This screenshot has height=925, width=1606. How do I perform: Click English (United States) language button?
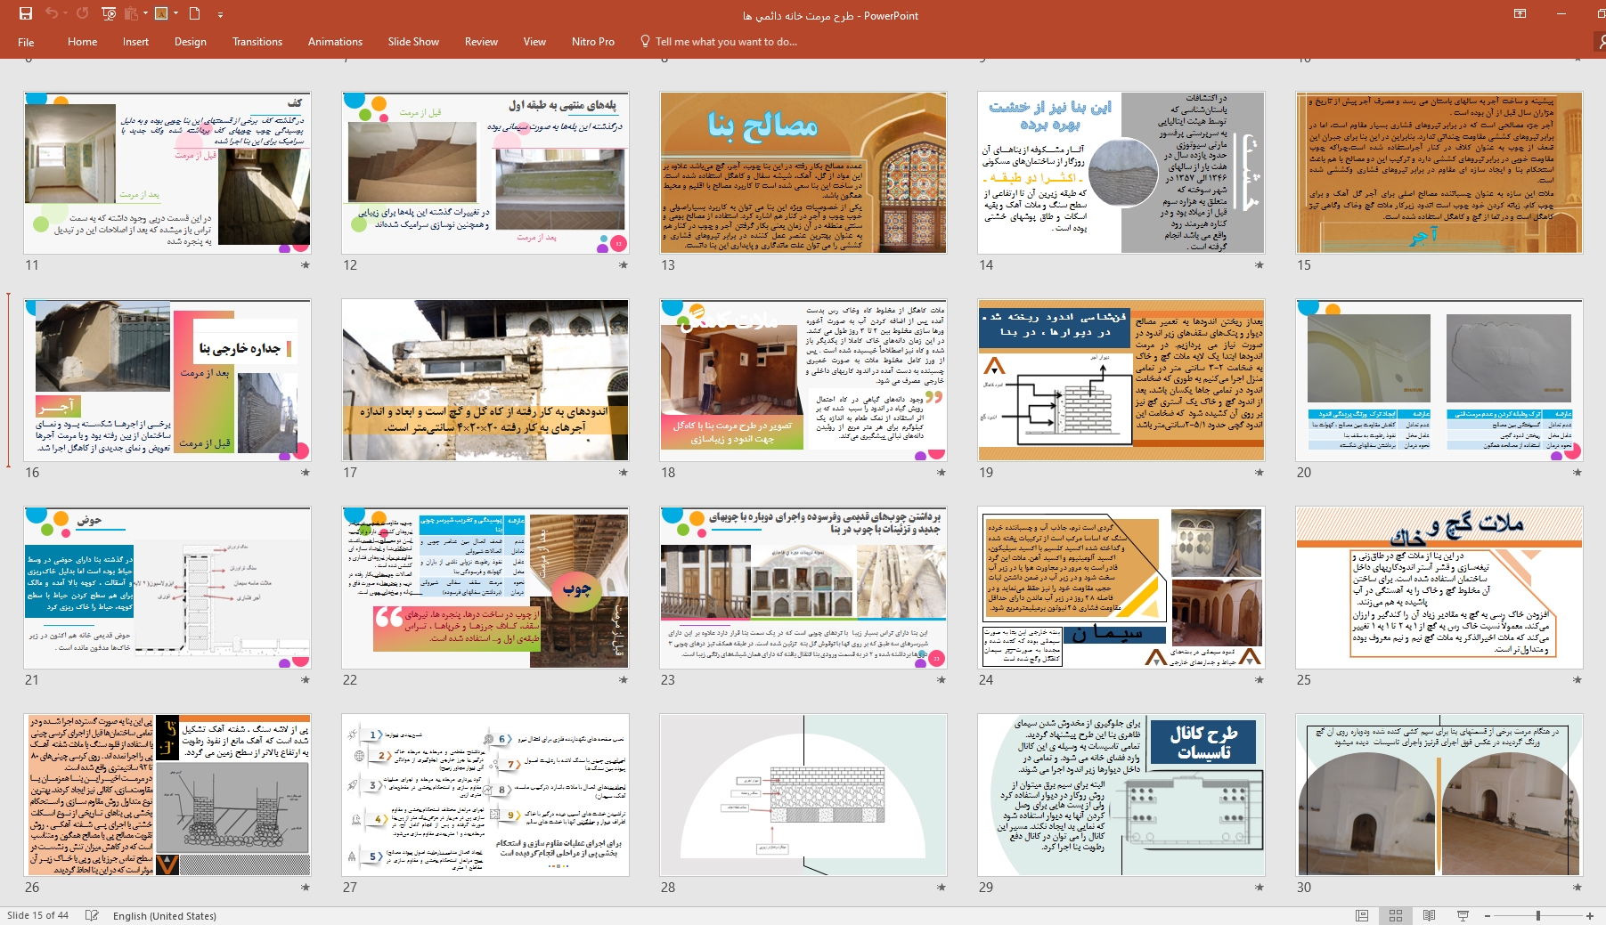[164, 915]
